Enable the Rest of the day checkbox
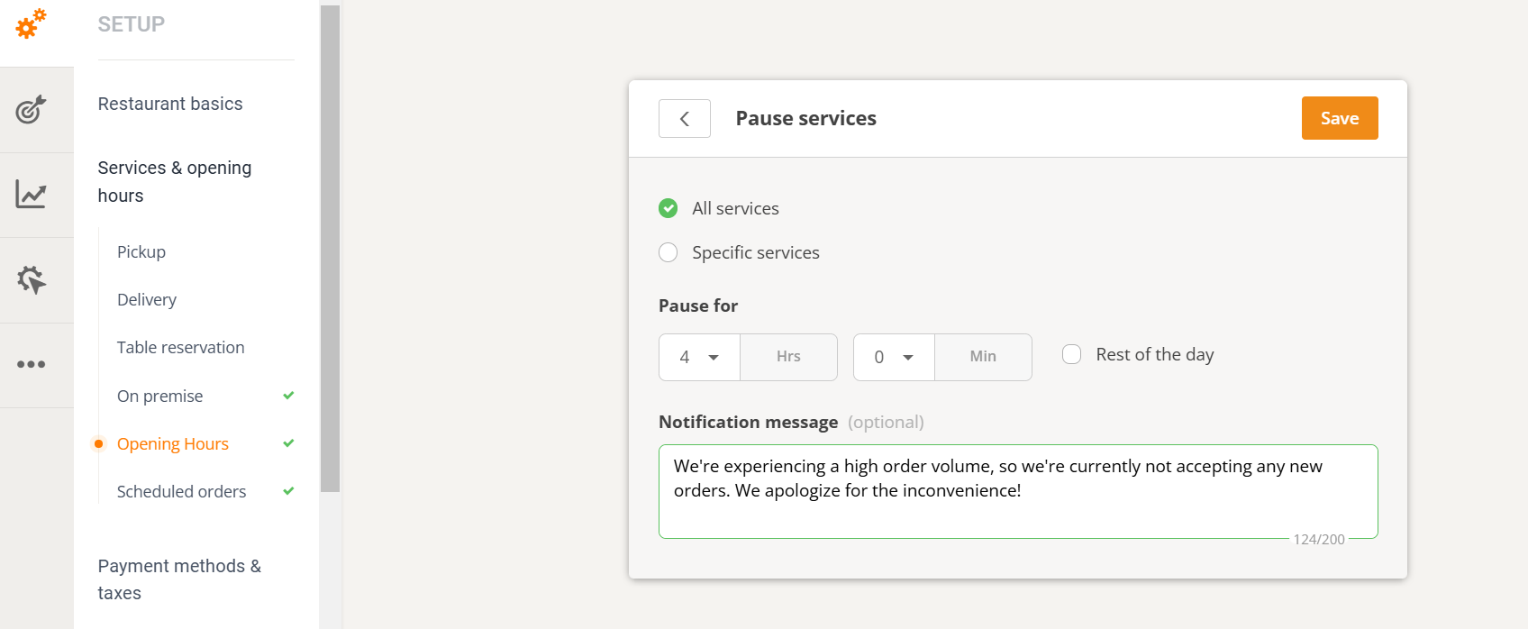This screenshot has height=629, width=1528. point(1071,355)
